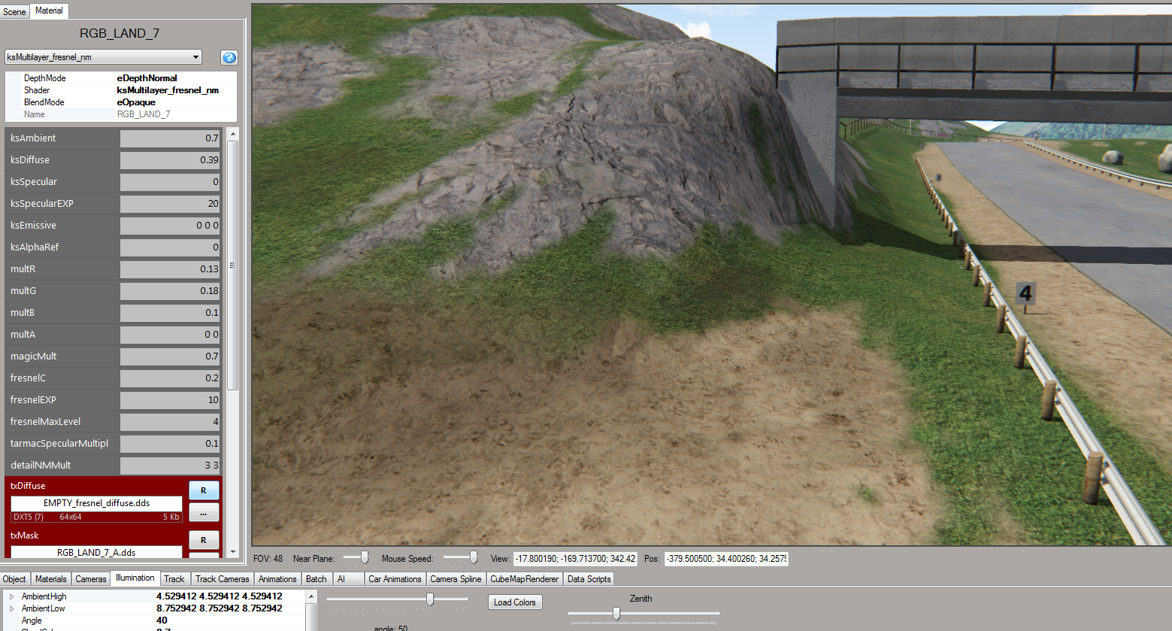Select the eOpaque BlendMode value

pyautogui.click(x=136, y=102)
